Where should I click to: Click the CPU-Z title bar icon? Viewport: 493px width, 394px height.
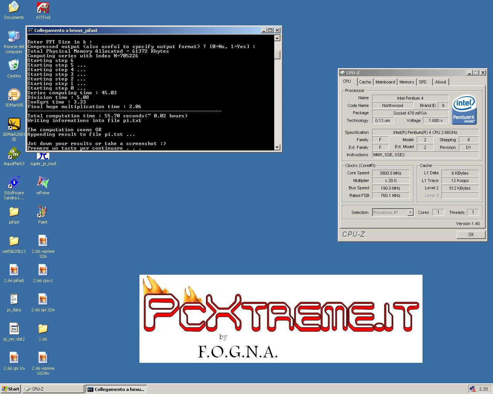click(342, 73)
